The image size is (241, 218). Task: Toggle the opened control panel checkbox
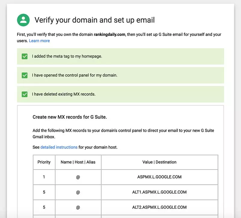[25, 75]
